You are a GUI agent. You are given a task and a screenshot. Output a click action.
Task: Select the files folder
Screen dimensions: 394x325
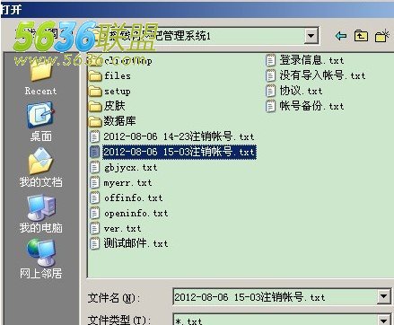[109, 76]
